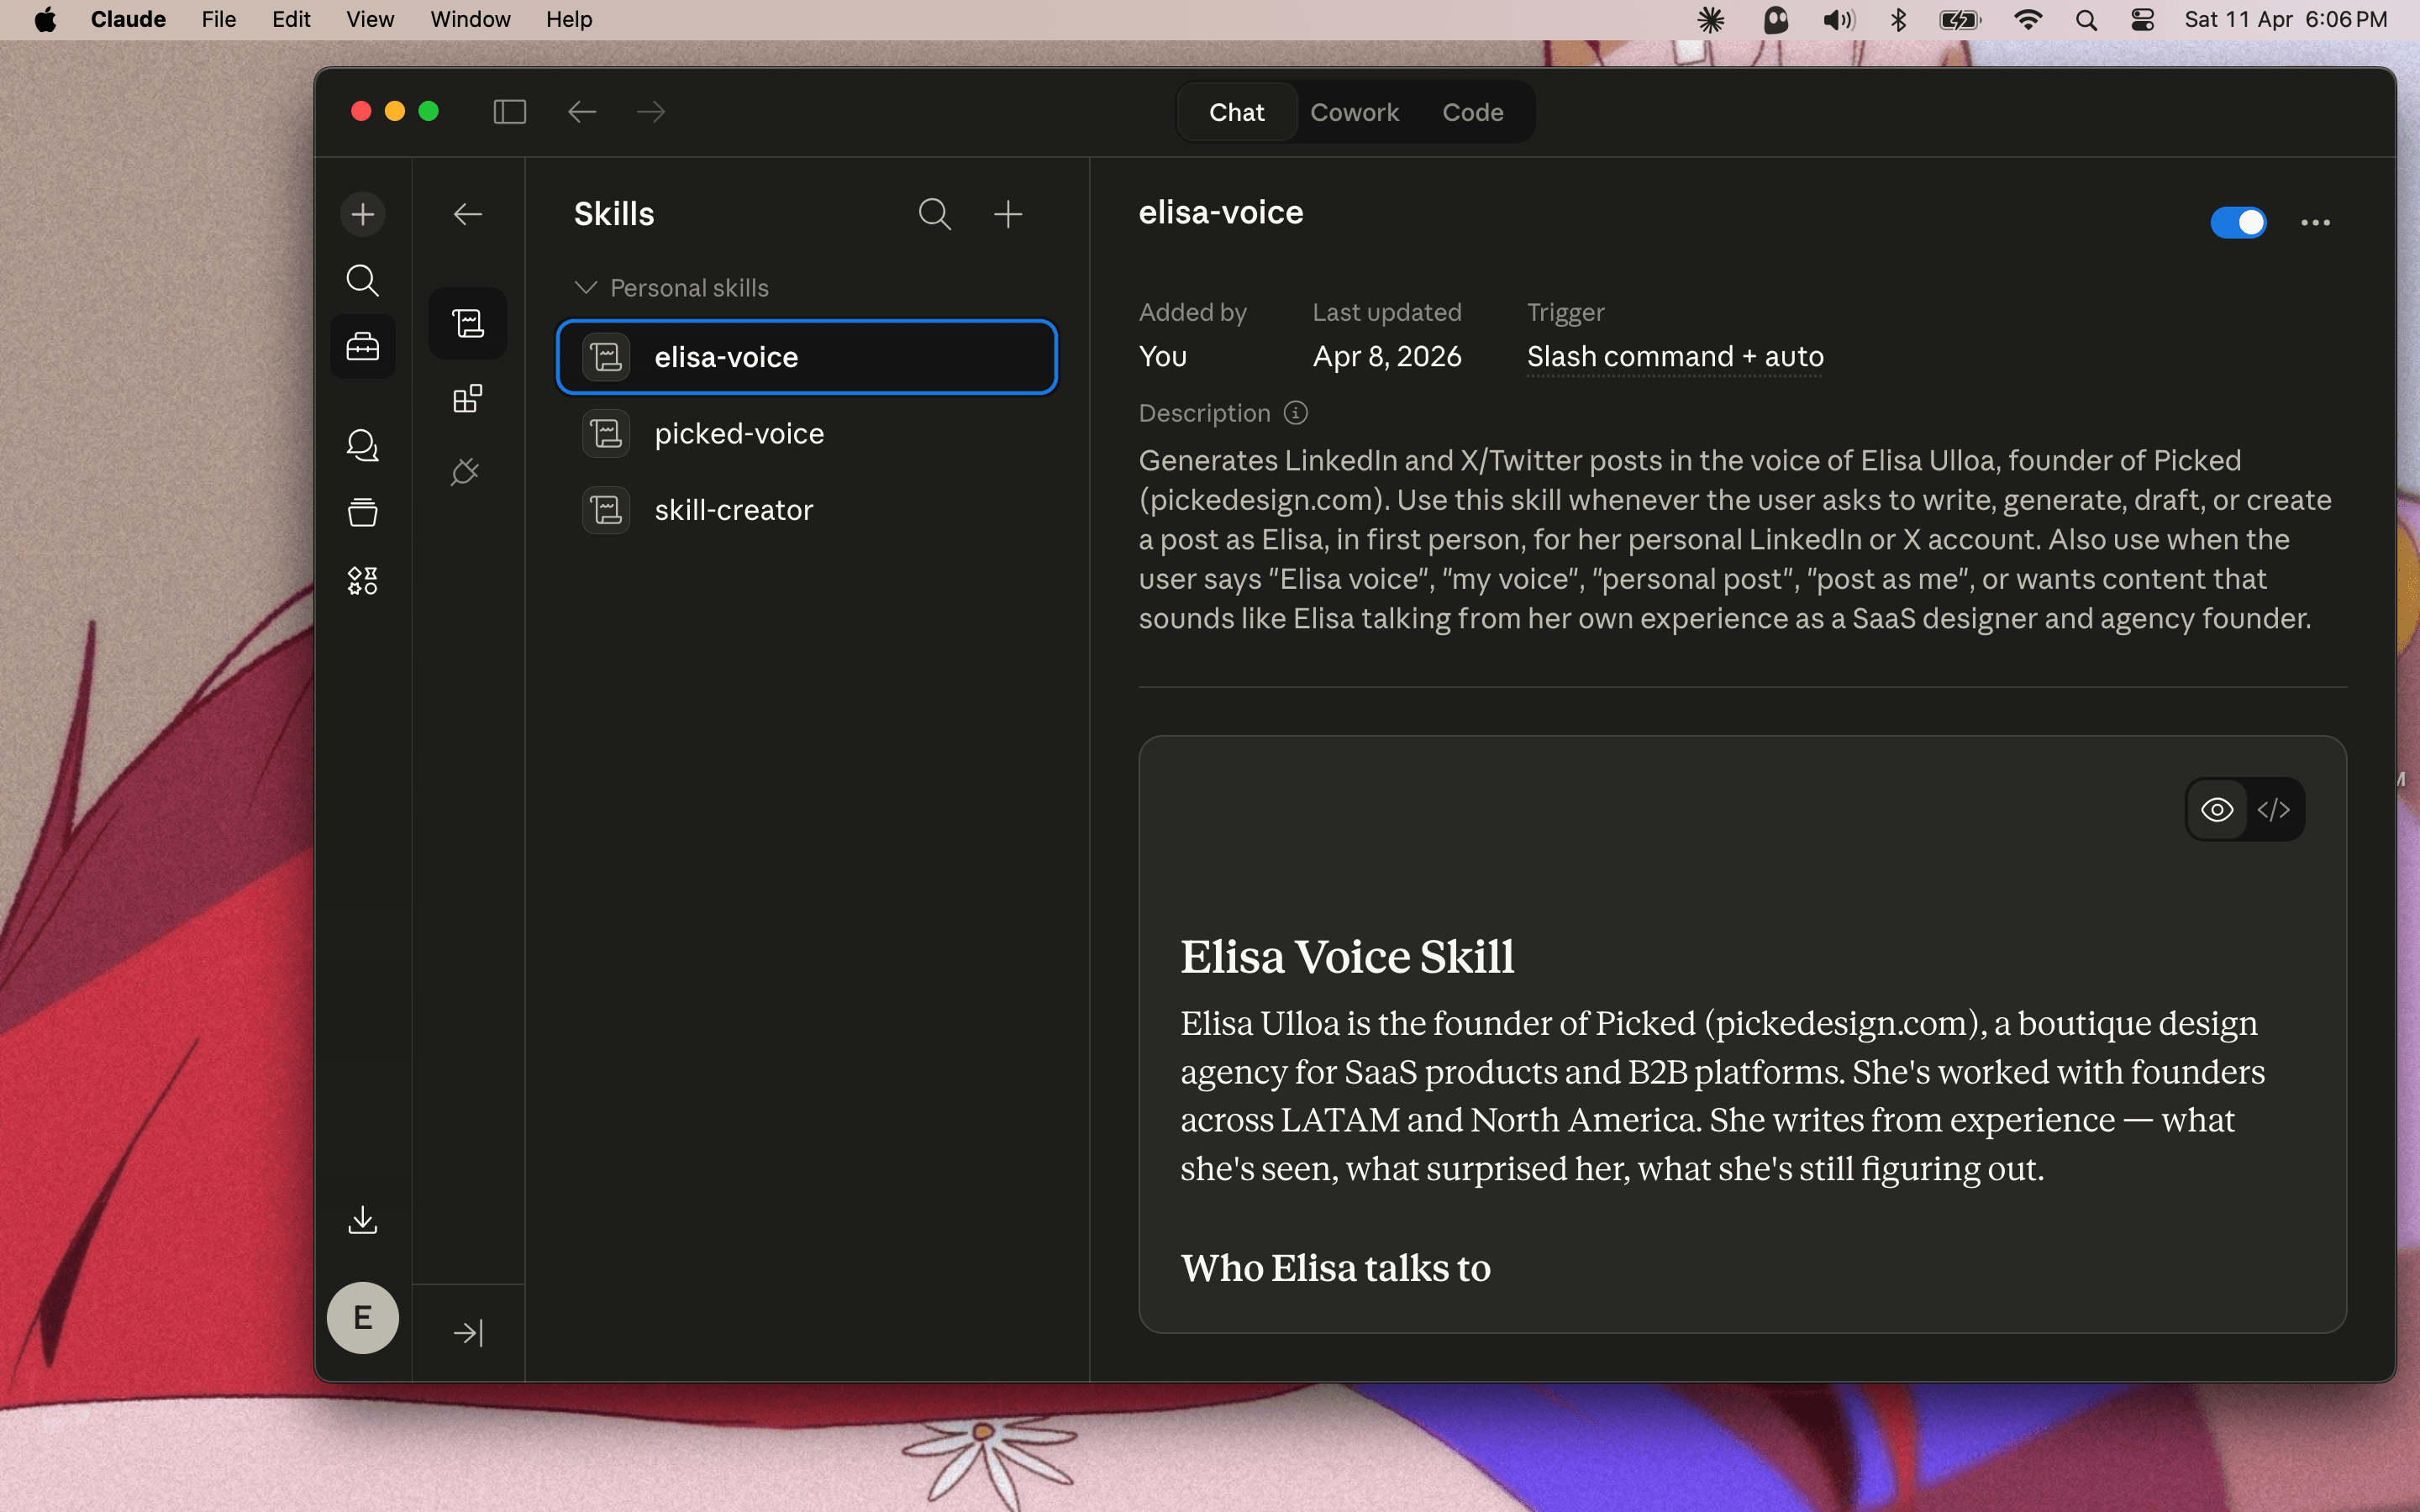Open the search icon in the left sidebar

(362, 281)
